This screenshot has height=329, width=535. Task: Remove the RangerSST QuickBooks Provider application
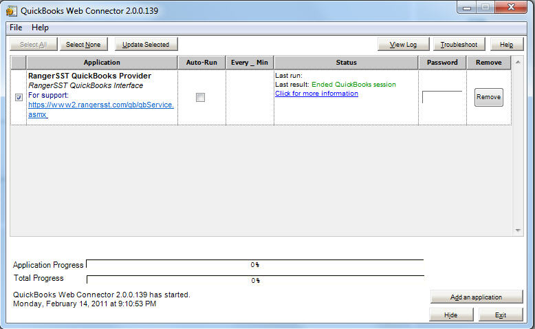pos(488,97)
